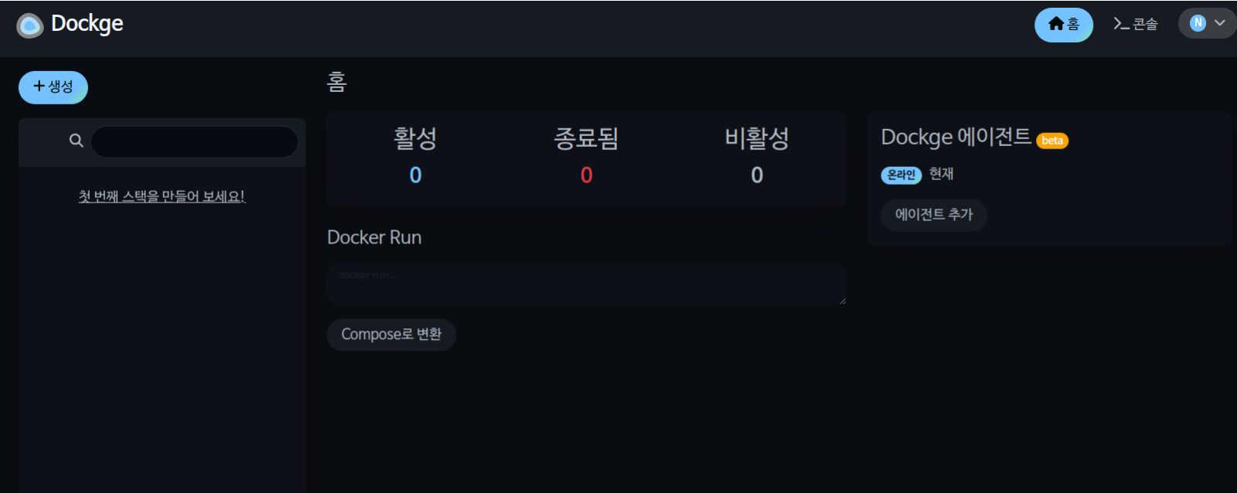Click the Docker Run command textarea
Viewport: 1237px width, 493px height.
585,284
